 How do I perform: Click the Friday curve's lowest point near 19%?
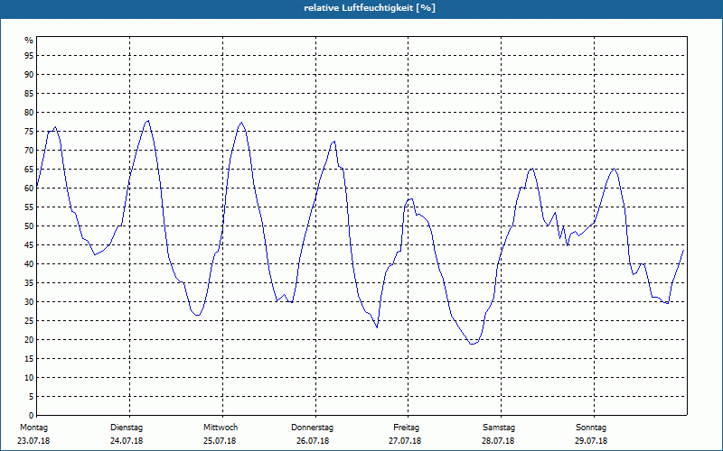(472, 344)
